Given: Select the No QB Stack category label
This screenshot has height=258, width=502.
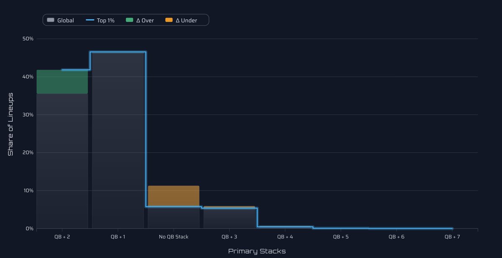Looking at the screenshot, I should coord(173,236).
